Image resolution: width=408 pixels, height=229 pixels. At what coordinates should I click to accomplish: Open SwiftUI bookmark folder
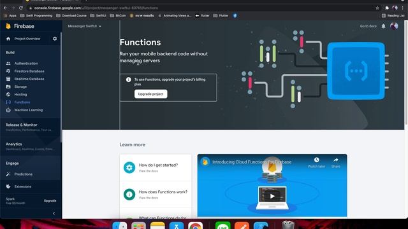point(98,15)
